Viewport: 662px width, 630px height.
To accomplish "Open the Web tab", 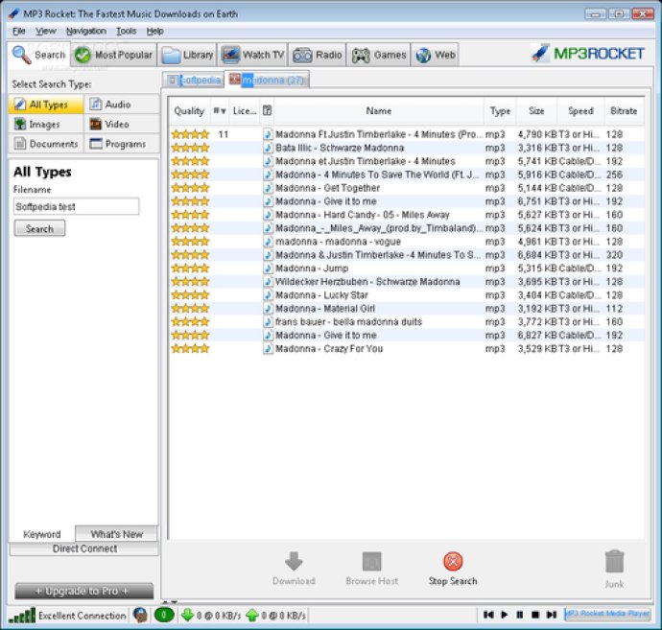I will (x=435, y=55).
